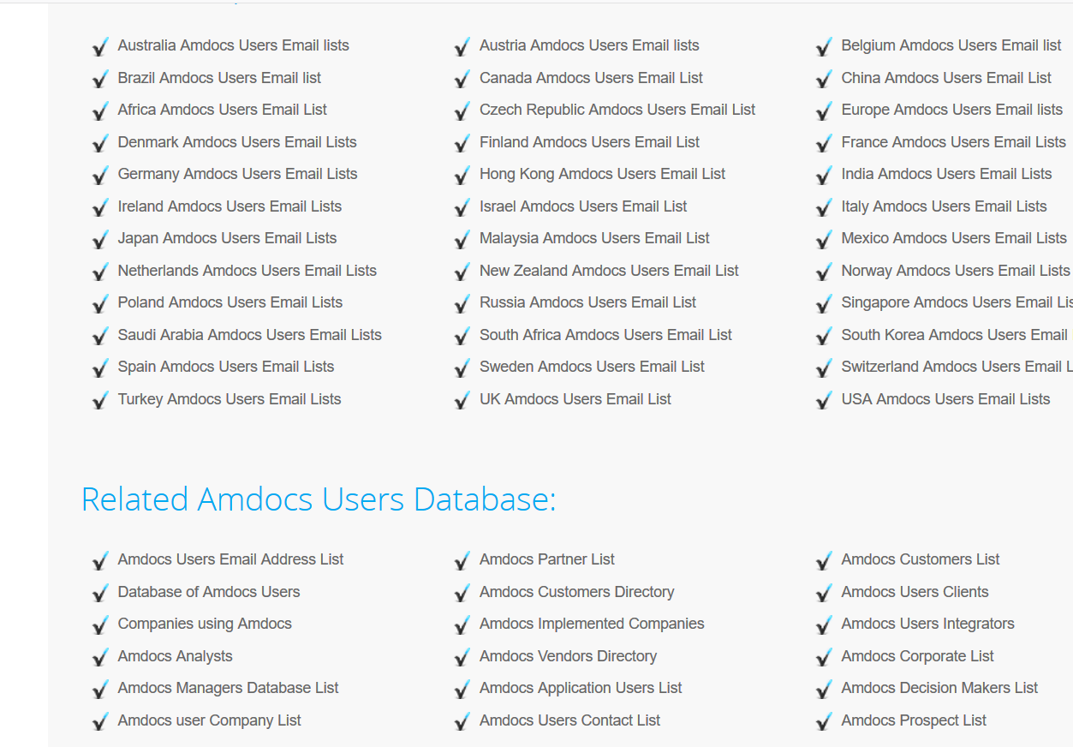Click 'Ireland Amdocs Users Email Lists'

point(230,206)
